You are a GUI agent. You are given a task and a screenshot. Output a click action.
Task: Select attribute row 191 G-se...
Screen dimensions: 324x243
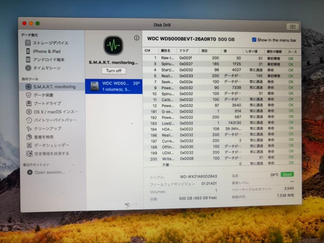pos(221,111)
